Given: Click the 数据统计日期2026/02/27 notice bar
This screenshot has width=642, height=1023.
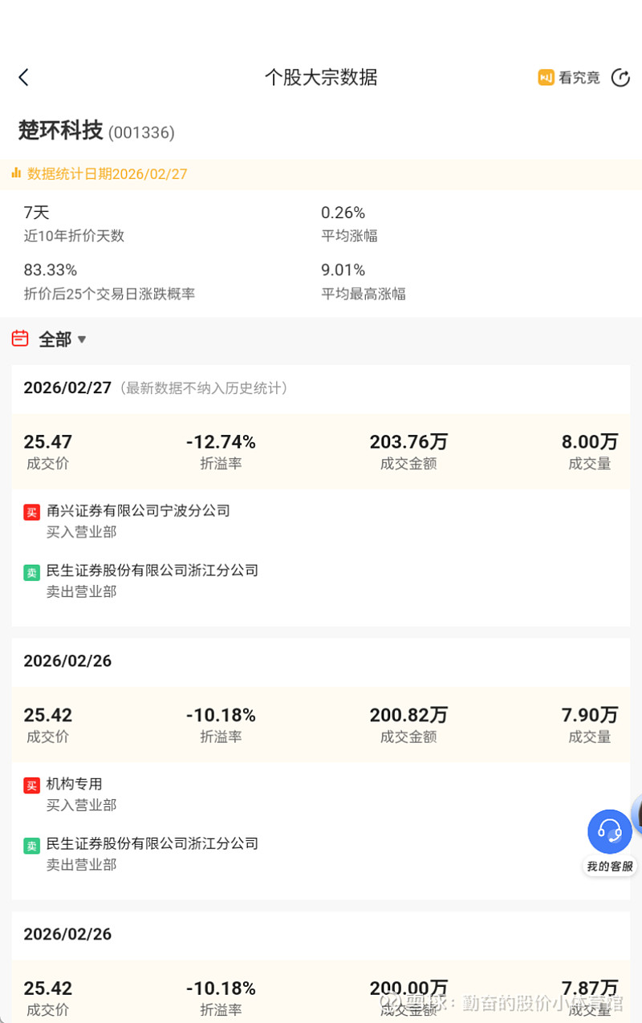Looking at the screenshot, I should [x=108, y=174].
